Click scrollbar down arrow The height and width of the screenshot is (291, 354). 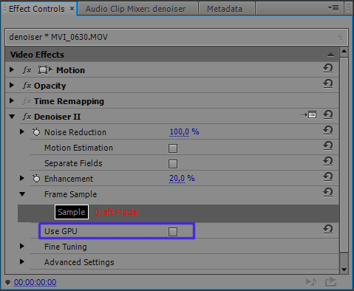pos(344,270)
